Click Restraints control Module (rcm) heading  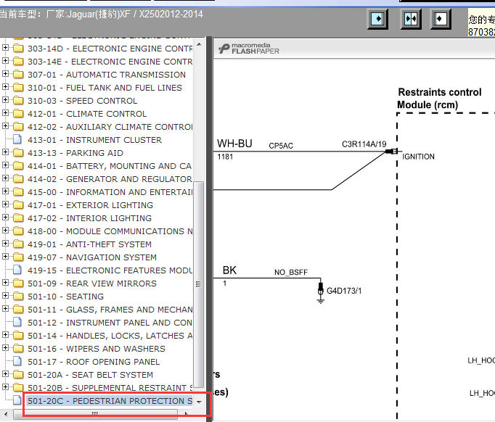[x=439, y=98]
